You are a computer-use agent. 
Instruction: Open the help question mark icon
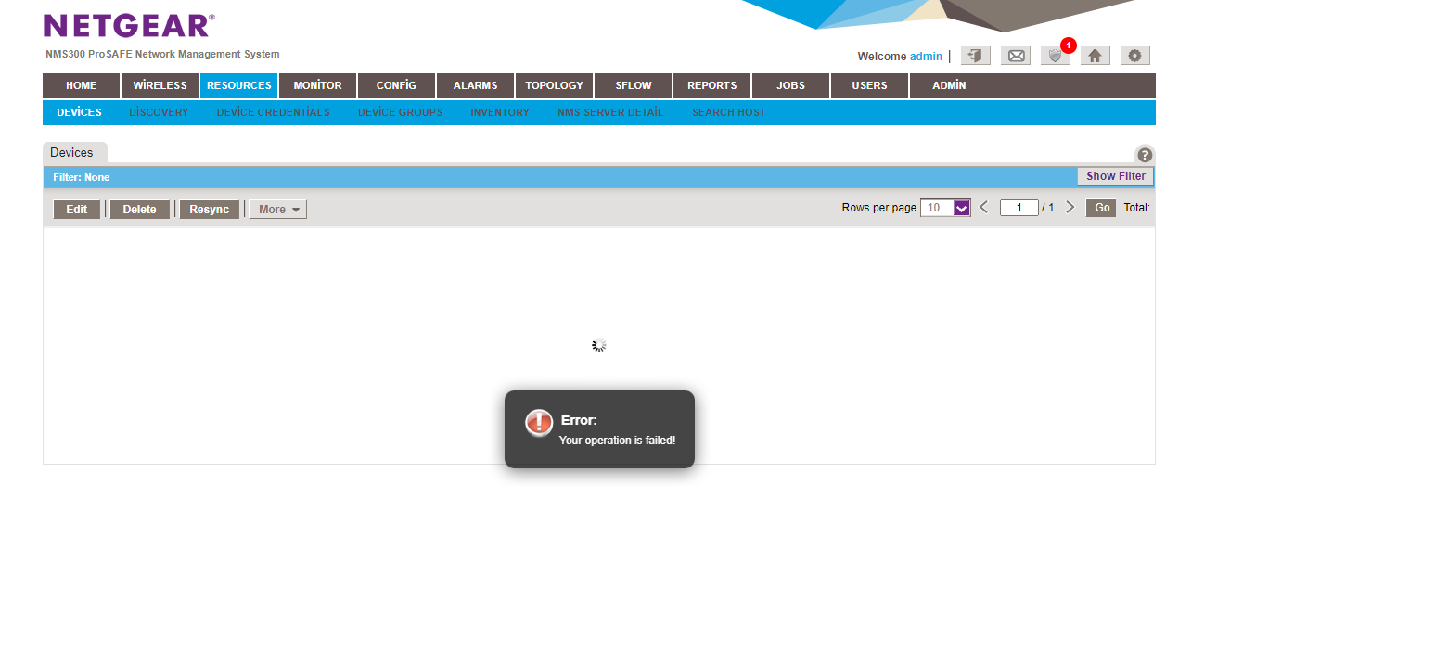click(1145, 155)
